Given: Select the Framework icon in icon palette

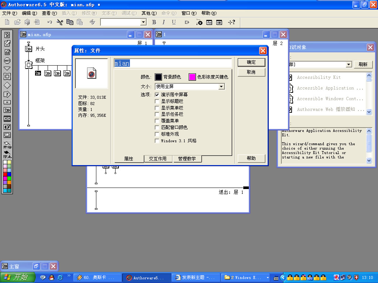Looking at the screenshot, I should 7,77.
